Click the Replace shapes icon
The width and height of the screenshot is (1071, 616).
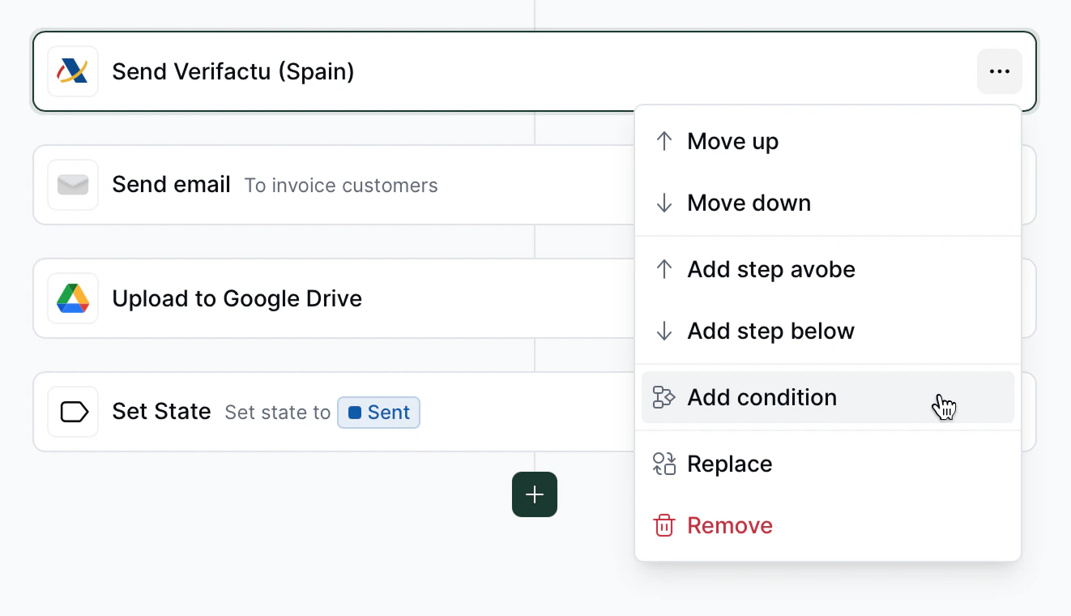coord(664,464)
